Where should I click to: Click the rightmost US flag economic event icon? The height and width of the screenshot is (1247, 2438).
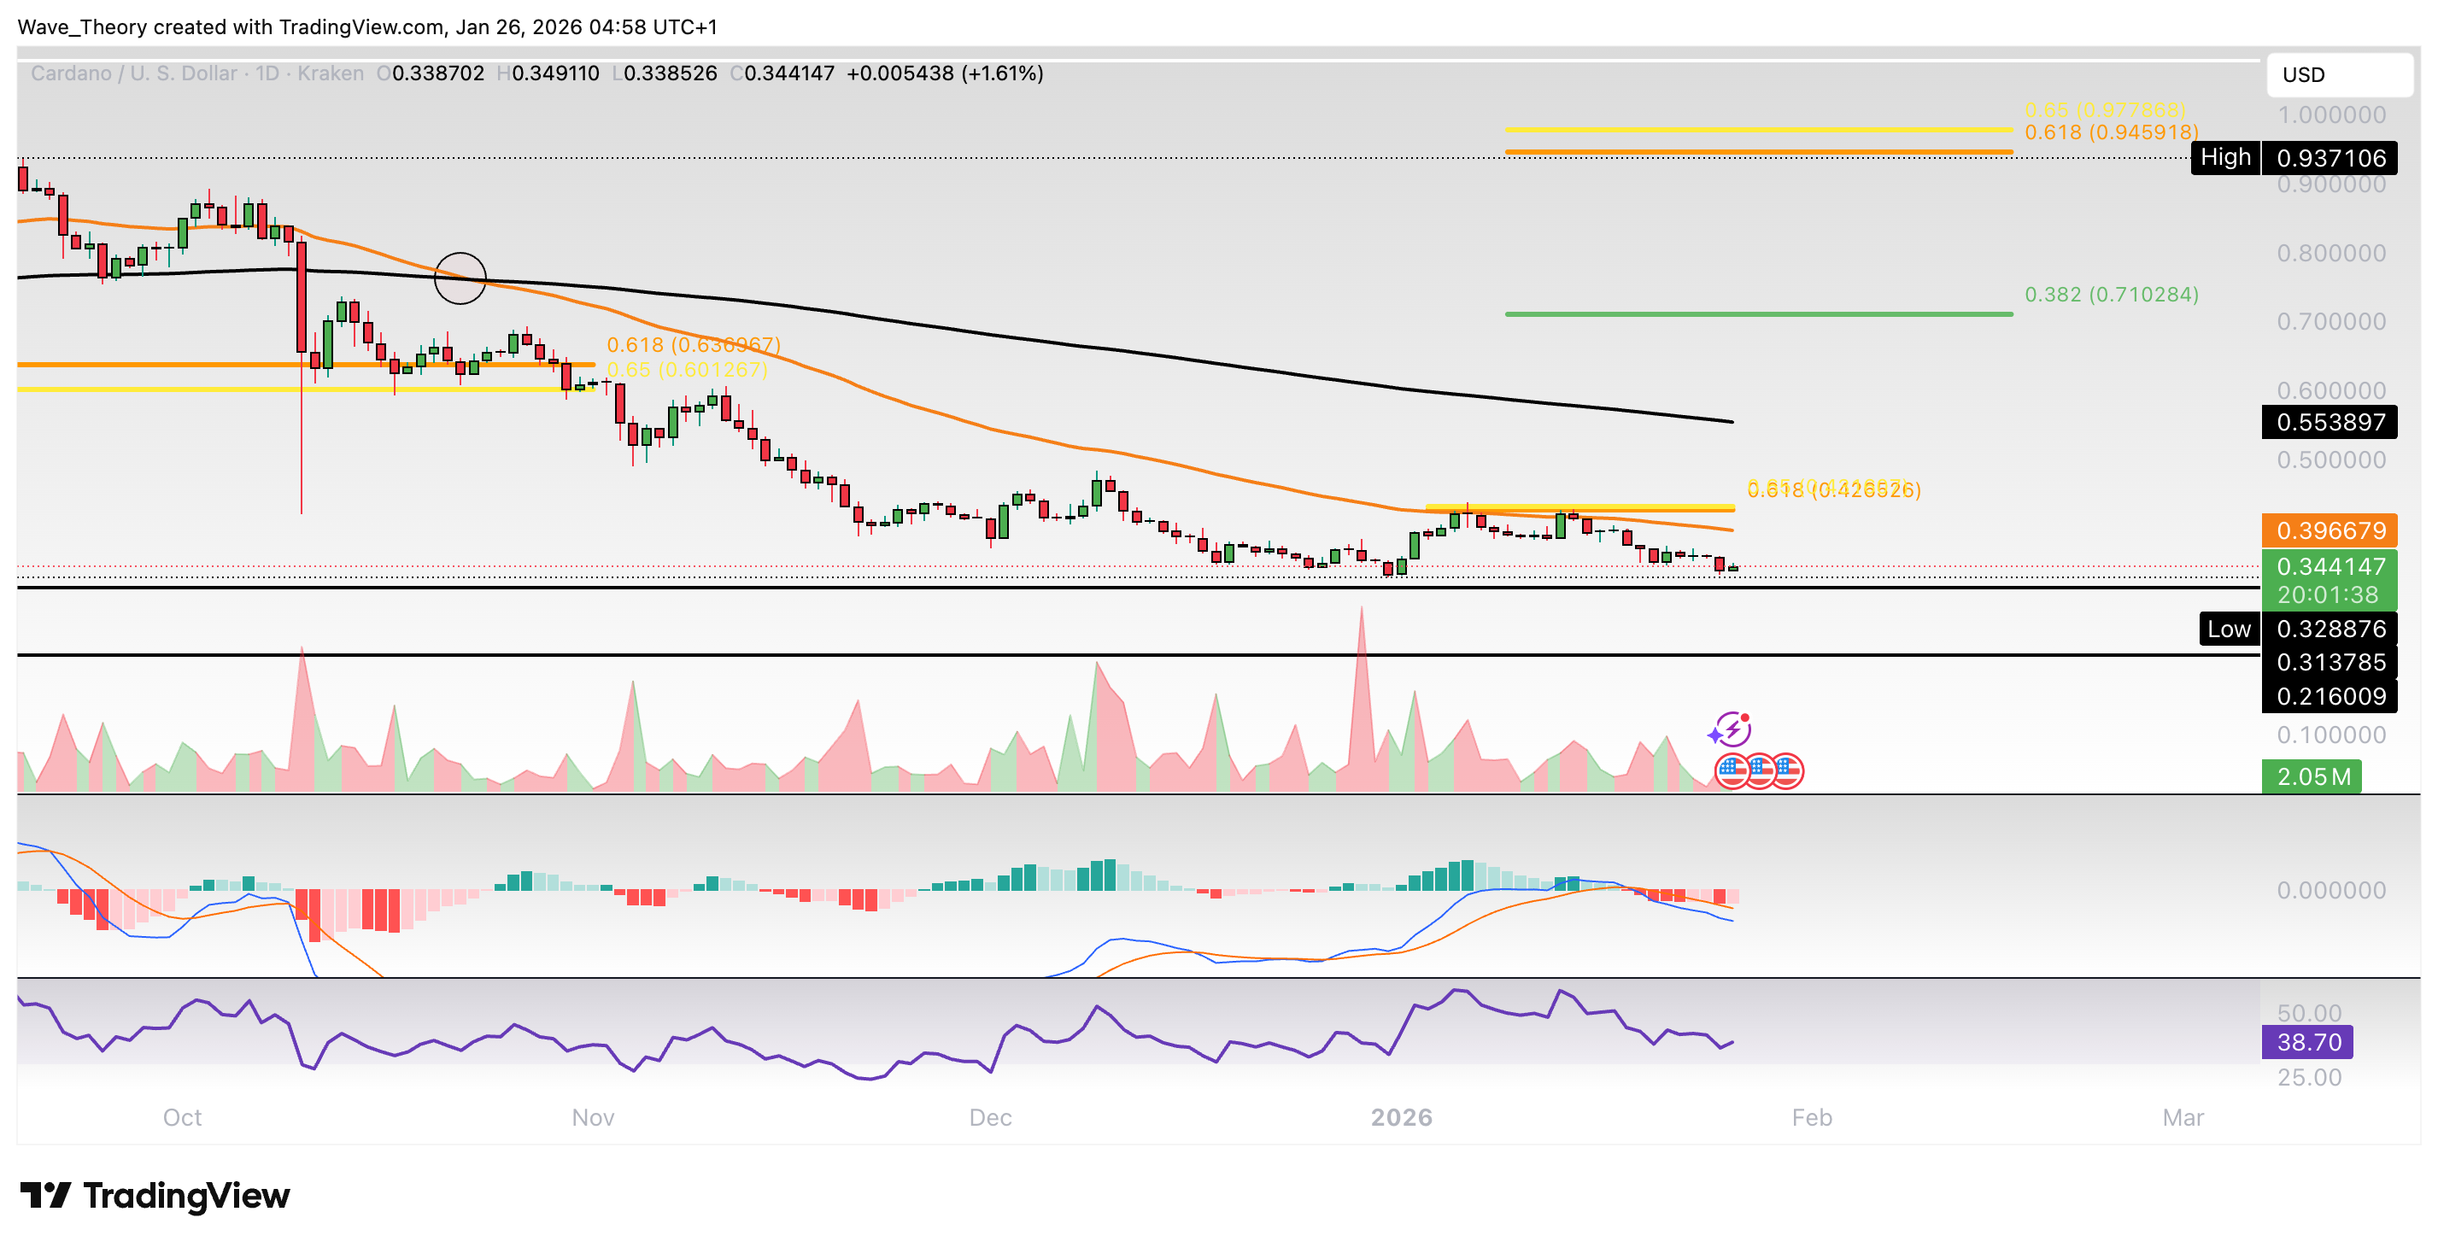click(x=1790, y=771)
